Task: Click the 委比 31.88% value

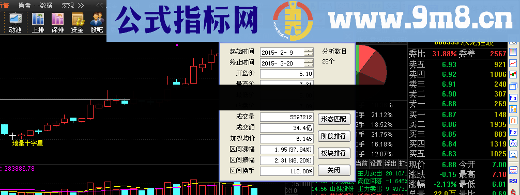Action: point(444,54)
